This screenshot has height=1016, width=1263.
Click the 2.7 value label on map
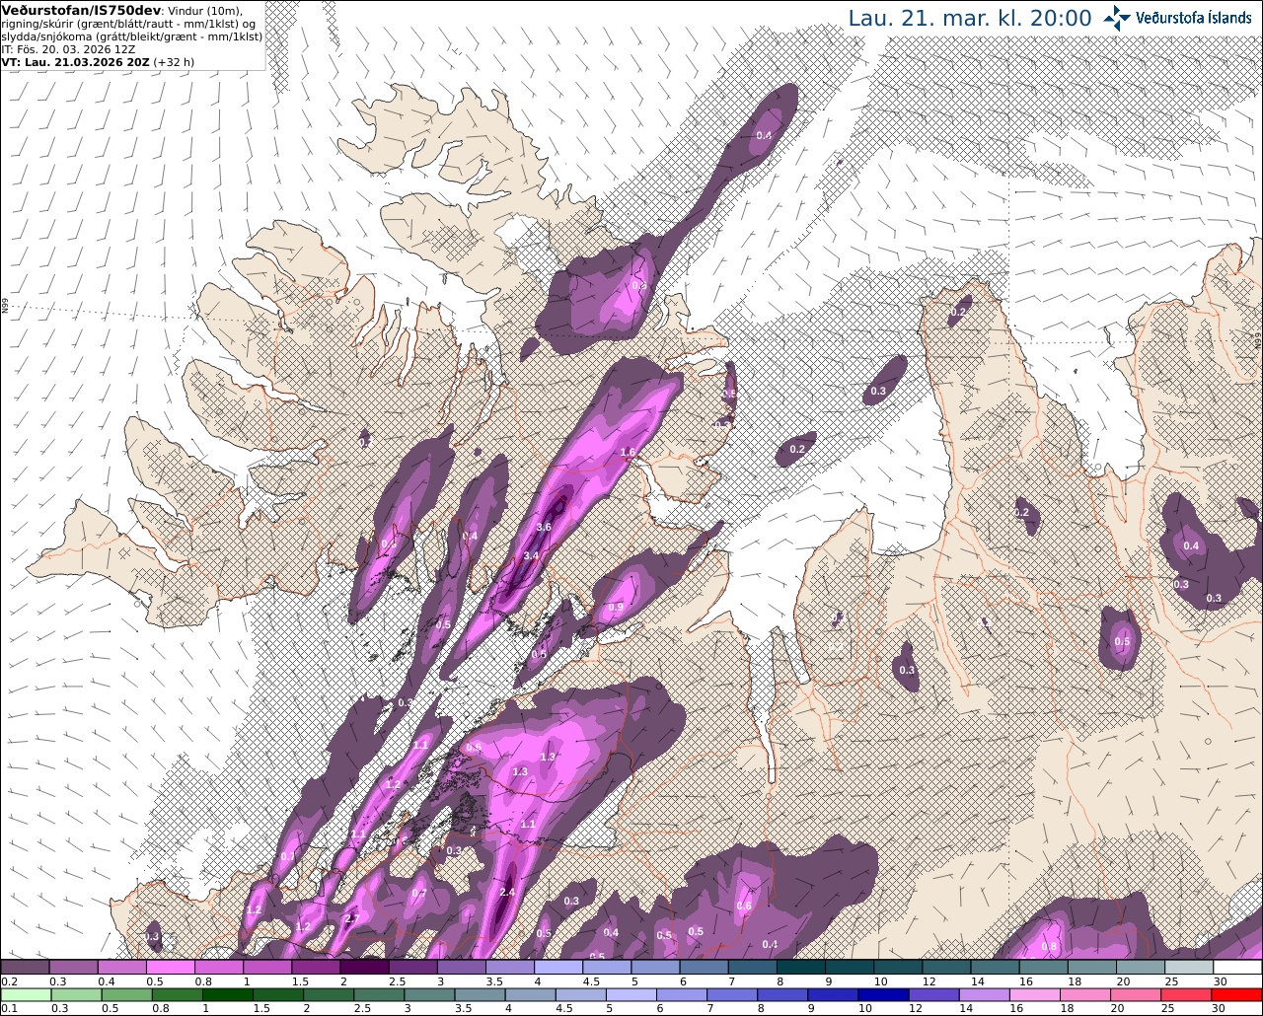351,918
